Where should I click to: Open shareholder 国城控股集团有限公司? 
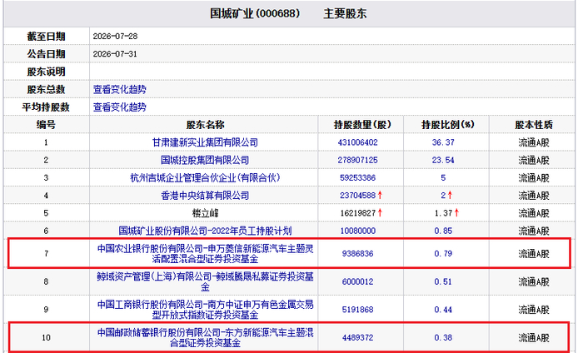point(205,160)
